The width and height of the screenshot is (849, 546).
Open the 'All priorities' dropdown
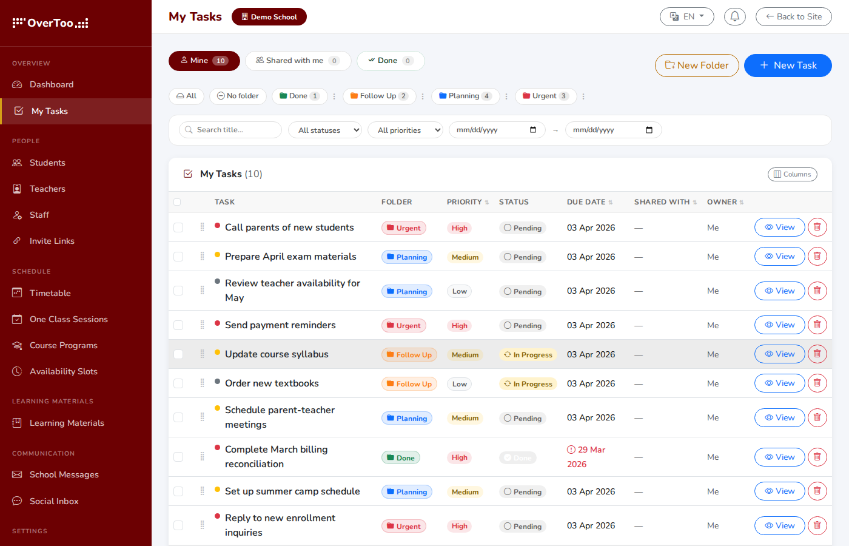pos(405,130)
